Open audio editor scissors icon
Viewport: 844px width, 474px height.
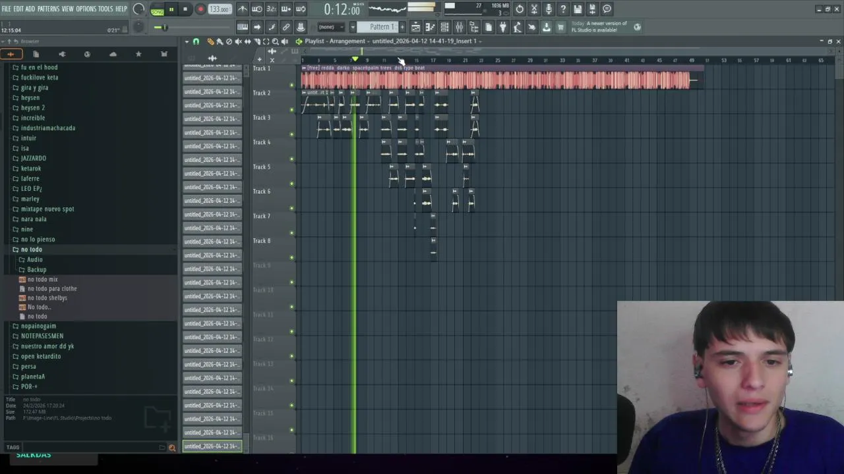coord(534,9)
